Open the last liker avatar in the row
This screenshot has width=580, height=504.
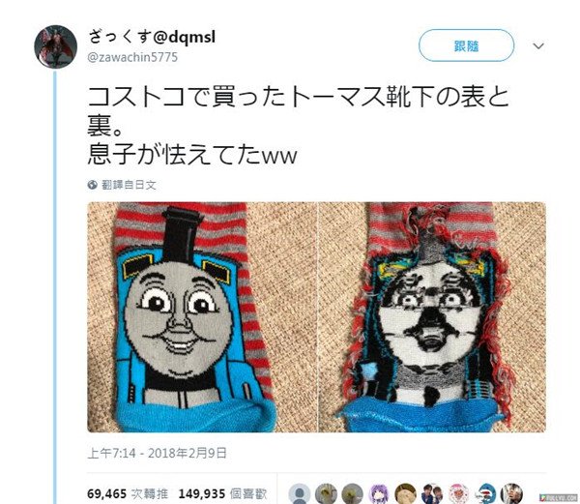[x=512, y=494]
